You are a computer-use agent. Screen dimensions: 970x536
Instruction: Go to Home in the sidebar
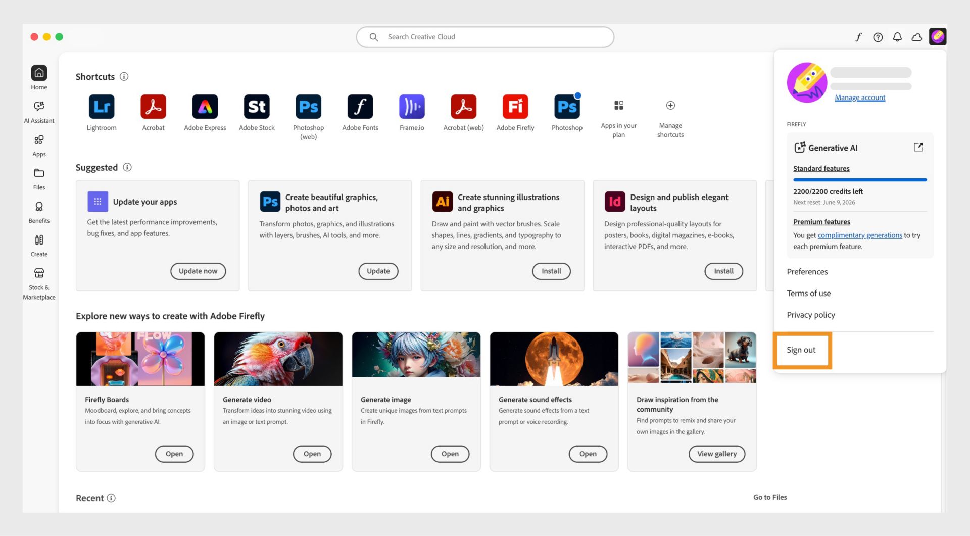[39, 78]
